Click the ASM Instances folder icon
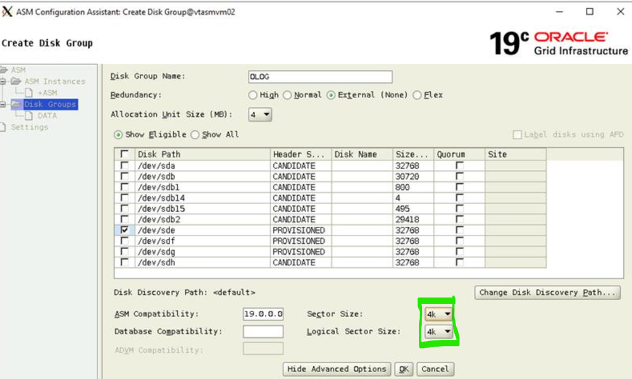The width and height of the screenshot is (632, 379). click(16, 81)
